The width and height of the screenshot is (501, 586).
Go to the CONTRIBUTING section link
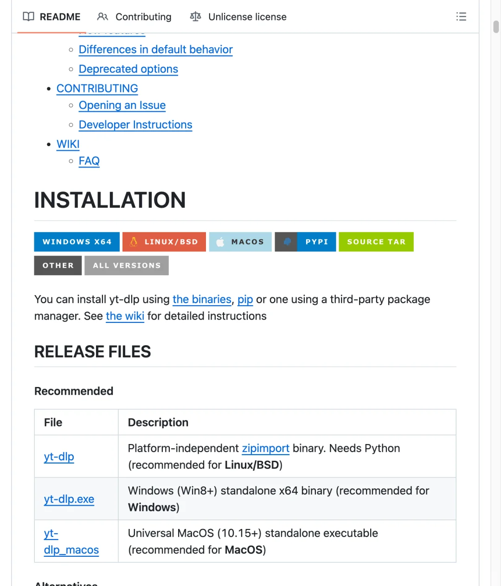click(97, 89)
